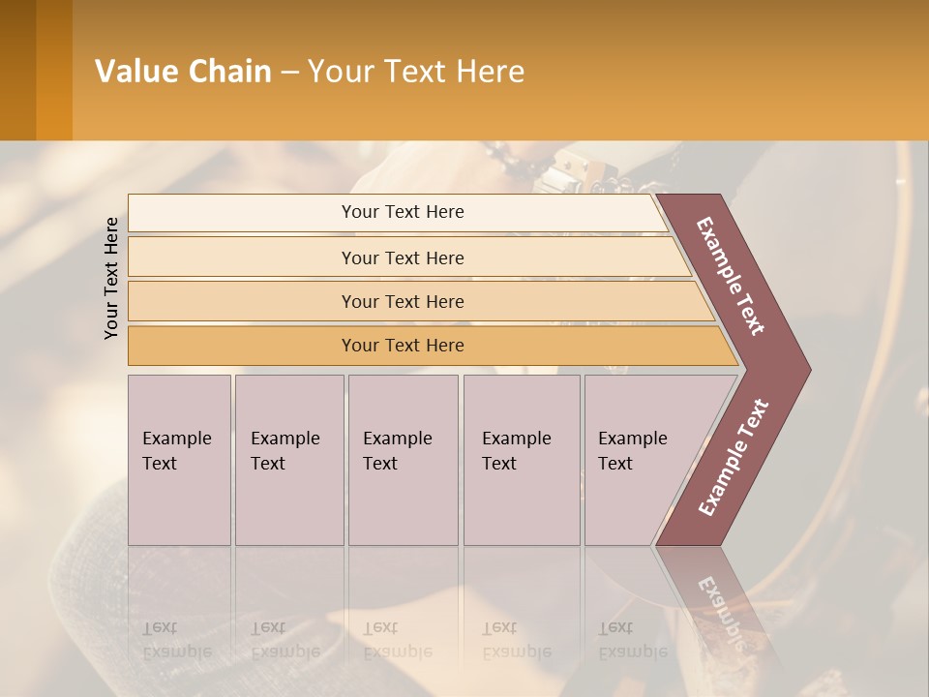Click the fourth "Example Text" box from left

[x=521, y=460]
